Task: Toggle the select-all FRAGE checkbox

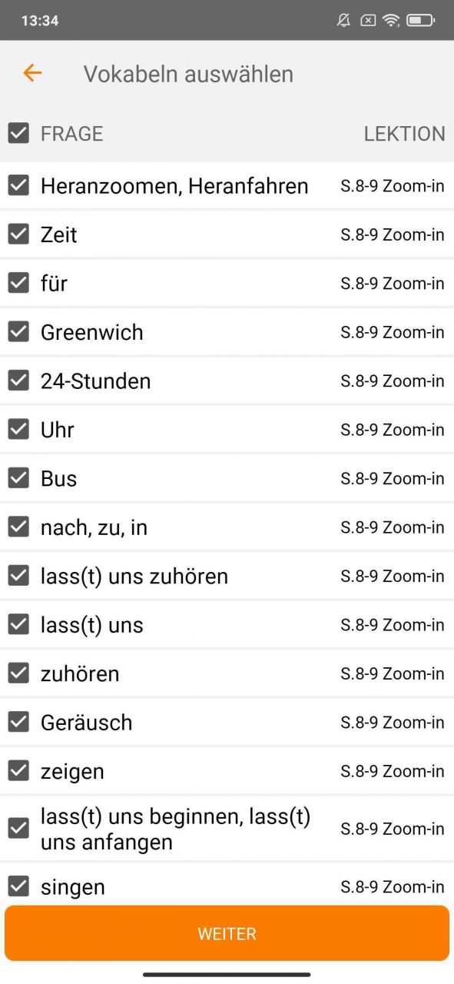Action: click(18, 133)
